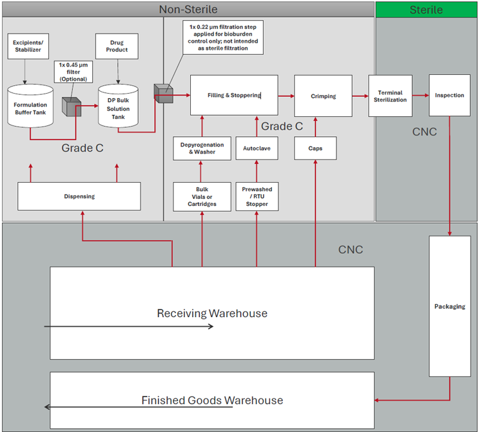Click the green Sterile header

[x=426, y=9]
